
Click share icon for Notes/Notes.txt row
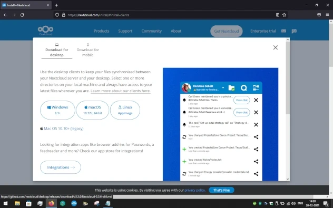[x=256, y=162]
